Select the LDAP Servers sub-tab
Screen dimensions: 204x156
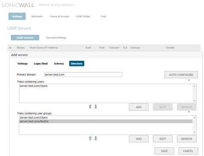click(25, 37)
